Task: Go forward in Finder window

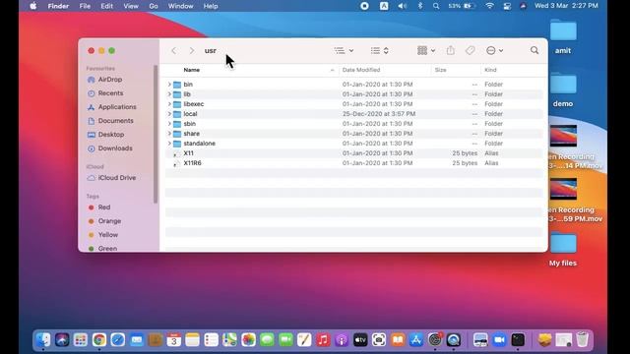Action: click(x=192, y=50)
